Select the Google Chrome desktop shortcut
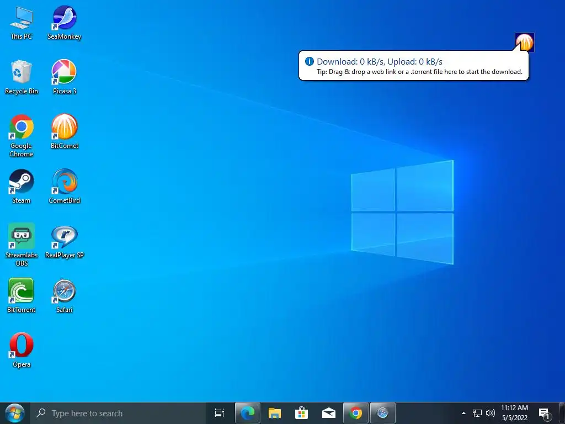The height and width of the screenshot is (424, 565). tap(22, 136)
